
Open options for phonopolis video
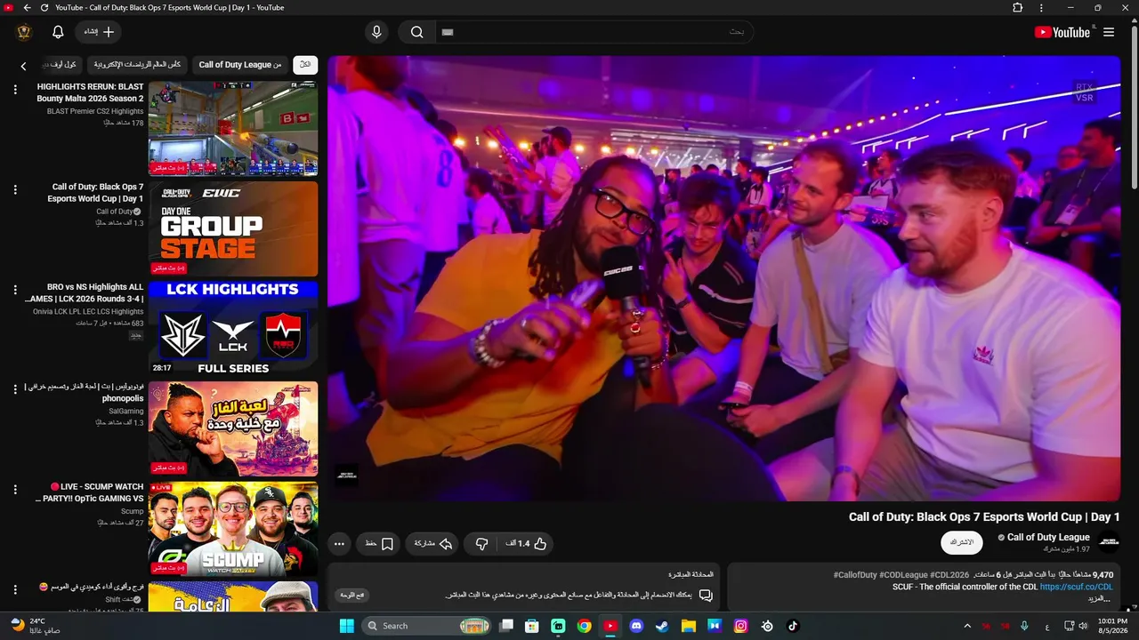click(15, 389)
